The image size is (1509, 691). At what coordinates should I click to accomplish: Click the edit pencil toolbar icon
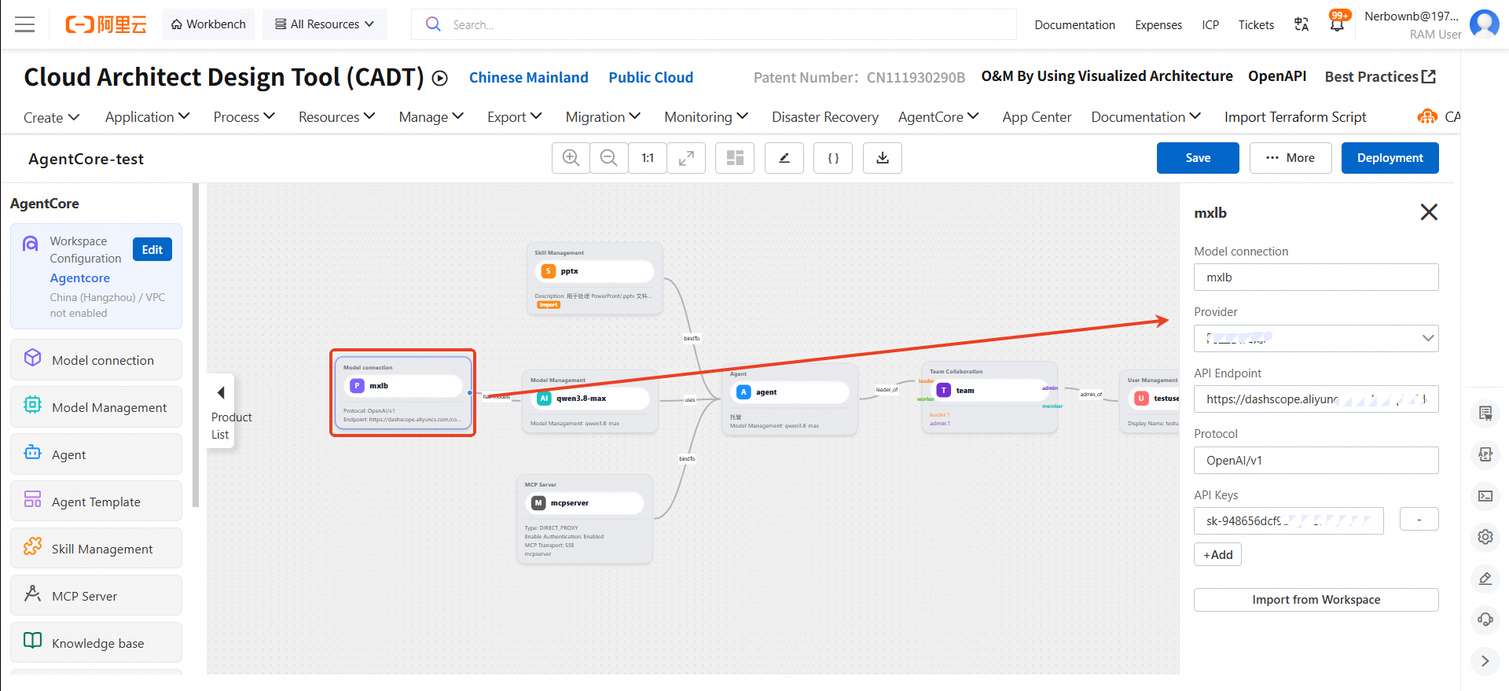coord(784,158)
